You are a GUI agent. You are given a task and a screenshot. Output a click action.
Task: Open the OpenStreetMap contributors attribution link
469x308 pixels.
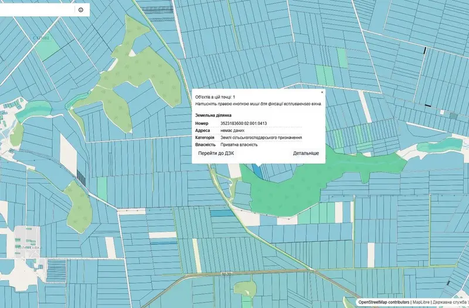tap(384, 302)
